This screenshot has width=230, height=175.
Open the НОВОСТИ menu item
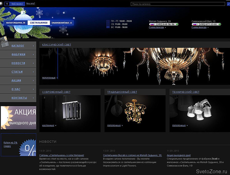point(18,63)
